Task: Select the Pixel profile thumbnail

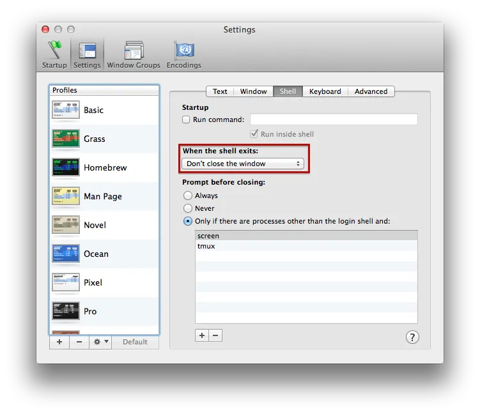Action: pyautogui.click(x=66, y=282)
